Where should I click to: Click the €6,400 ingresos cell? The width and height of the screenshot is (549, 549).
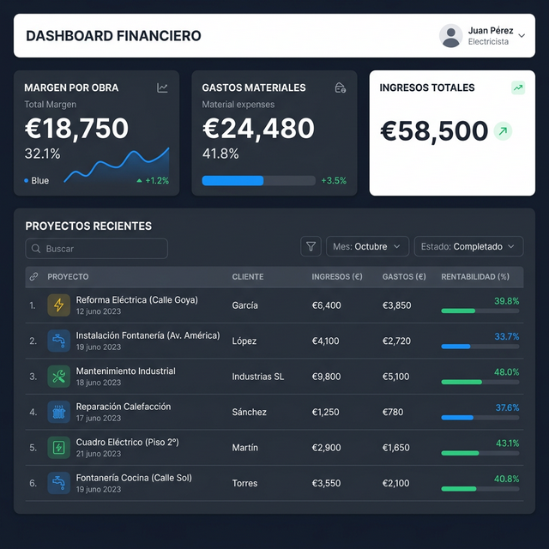coord(326,305)
